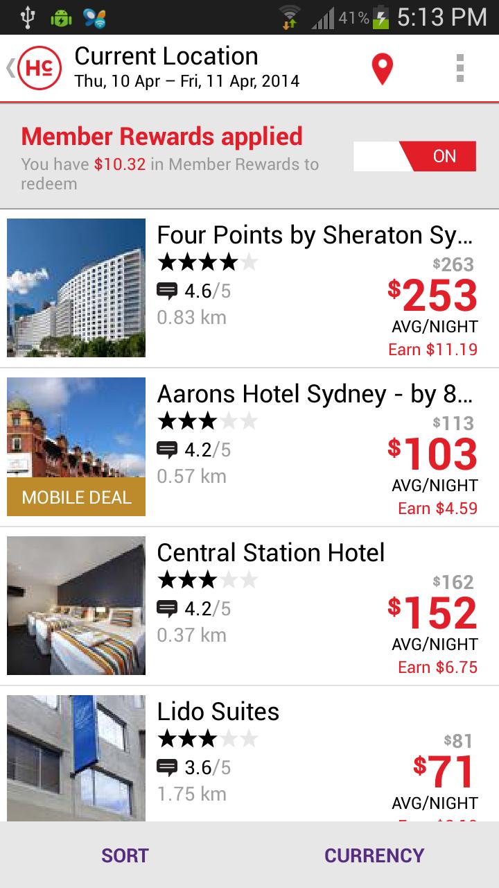The height and width of the screenshot is (888, 499).
Task: Open the three-dot overflow menu
Action: pyautogui.click(x=459, y=69)
